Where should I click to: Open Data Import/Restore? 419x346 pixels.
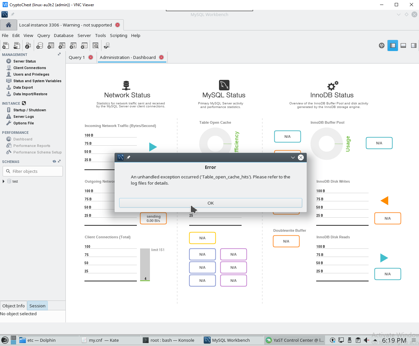pos(30,94)
